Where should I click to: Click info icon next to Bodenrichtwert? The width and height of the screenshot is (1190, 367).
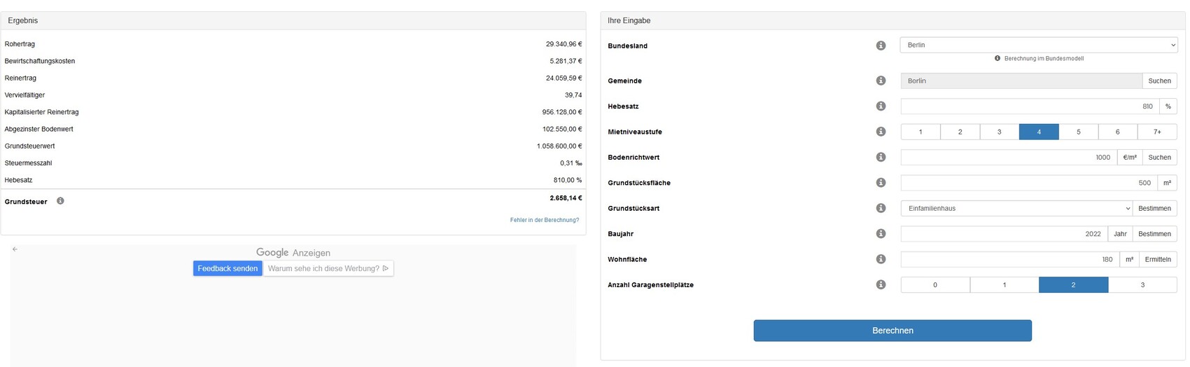click(x=881, y=158)
